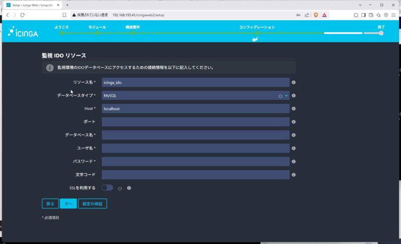Click the not-secure warning icon in address bar
The image size is (401, 244).
[74, 15]
